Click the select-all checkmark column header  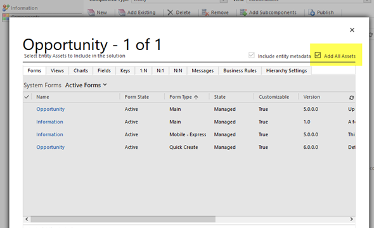coord(27,97)
